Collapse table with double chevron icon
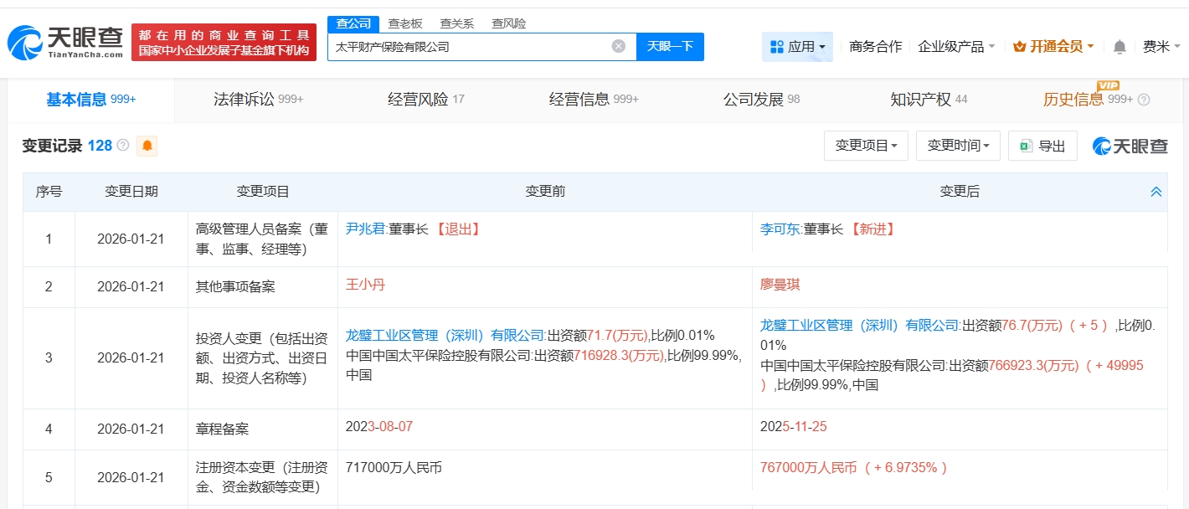1189x509 pixels. coord(1156,192)
